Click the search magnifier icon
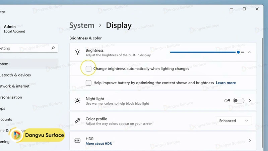Screen dimensions: 268x151 [x=53, y=48]
